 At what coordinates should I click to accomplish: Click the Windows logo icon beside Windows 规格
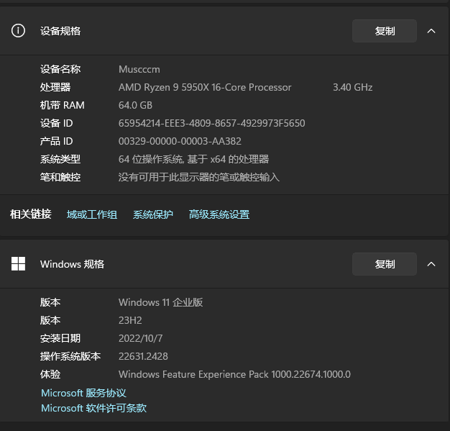point(18,264)
